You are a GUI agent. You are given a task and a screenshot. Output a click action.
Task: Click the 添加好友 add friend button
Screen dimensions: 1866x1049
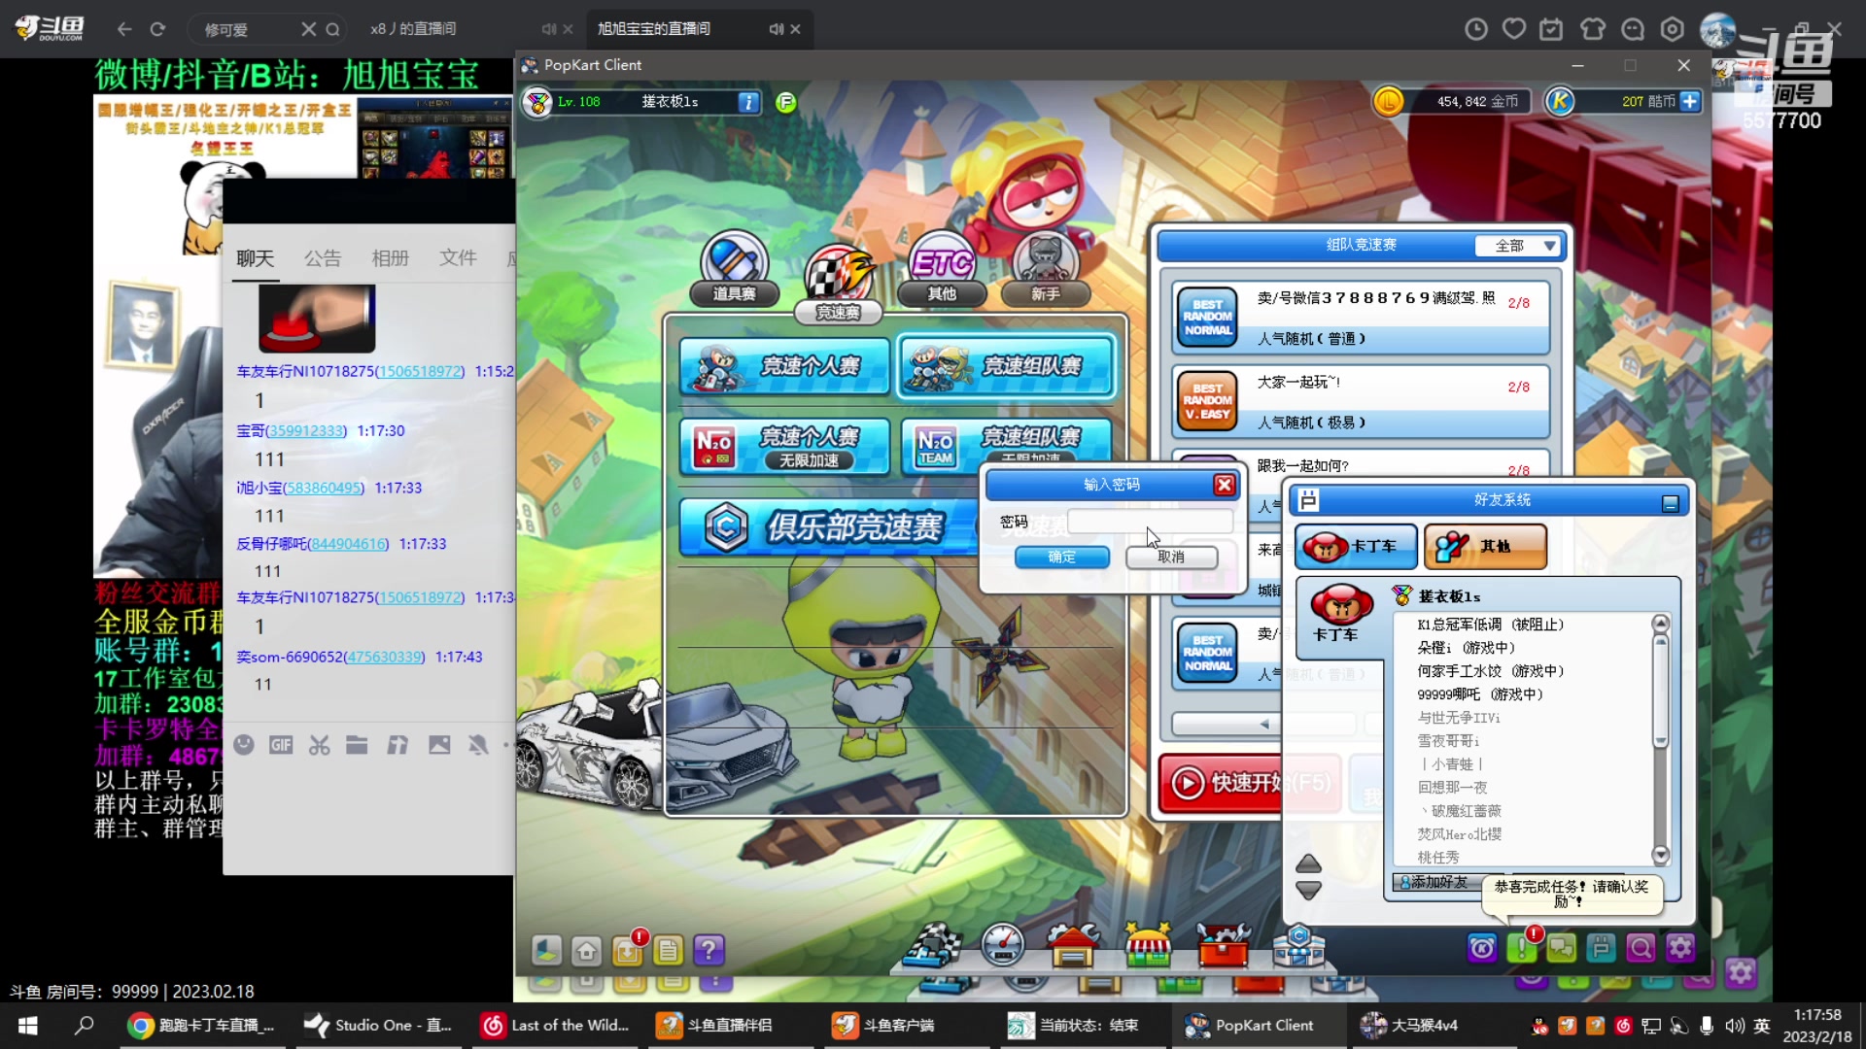1436,882
